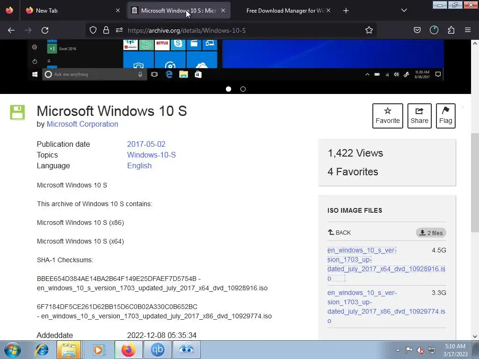
Task: Click the 1,422 Views text
Action: coord(356,153)
